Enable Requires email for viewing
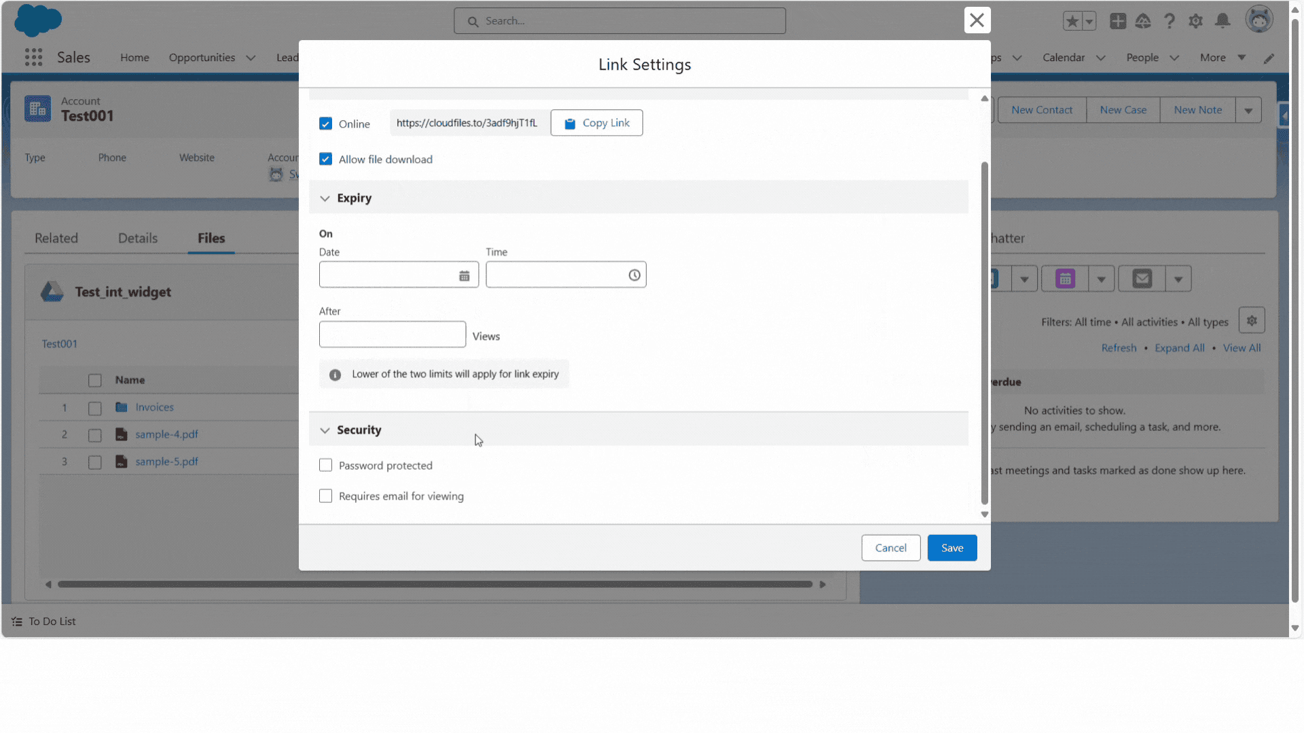The image size is (1304, 733). [326, 496]
